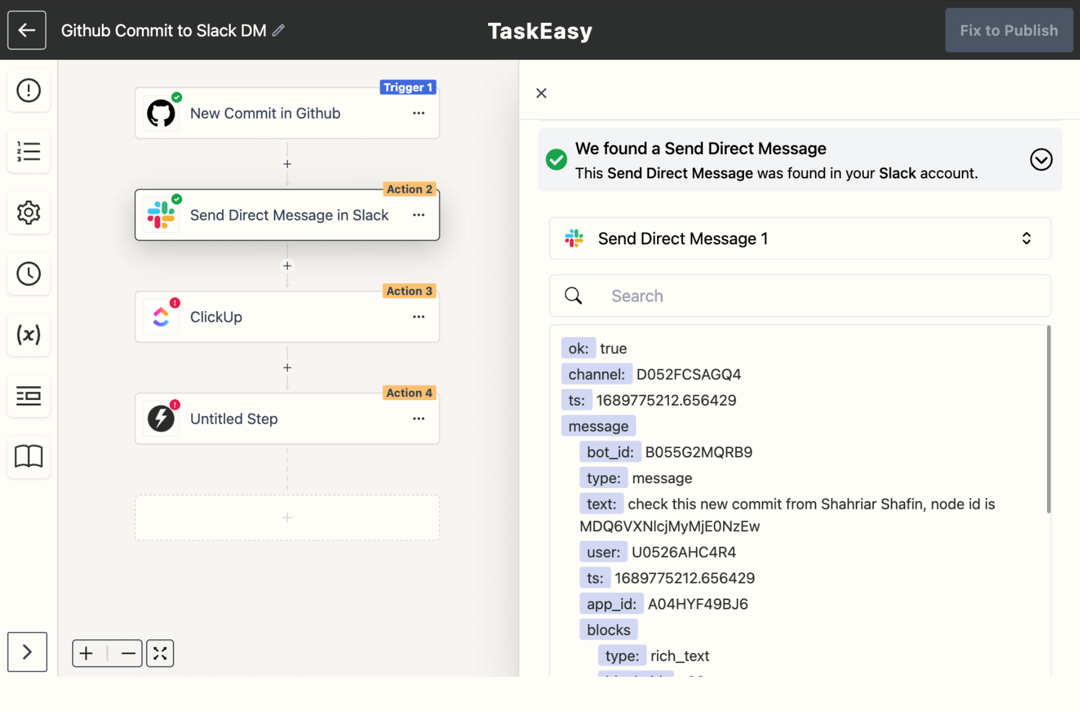Click the results panel scrollbar
Image resolution: width=1080 pixels, height=712 pixels.
pos(1049,419)
